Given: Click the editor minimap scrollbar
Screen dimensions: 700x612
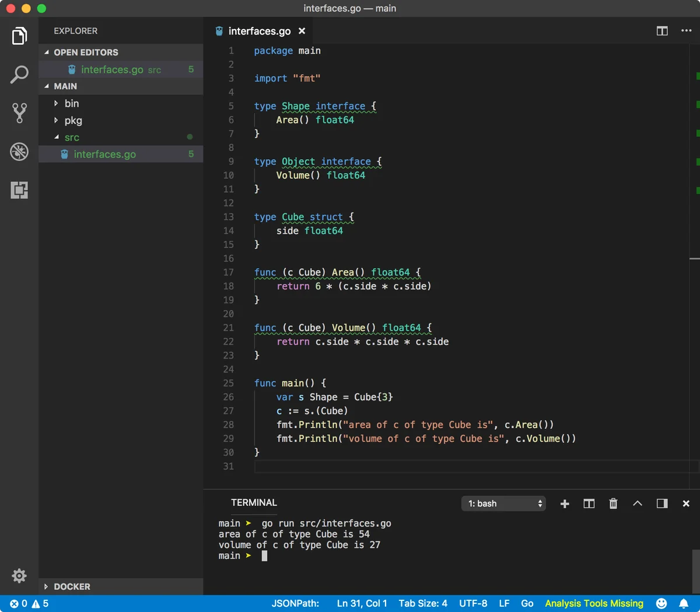Looking at the screenshot, I should coord(694,258).
